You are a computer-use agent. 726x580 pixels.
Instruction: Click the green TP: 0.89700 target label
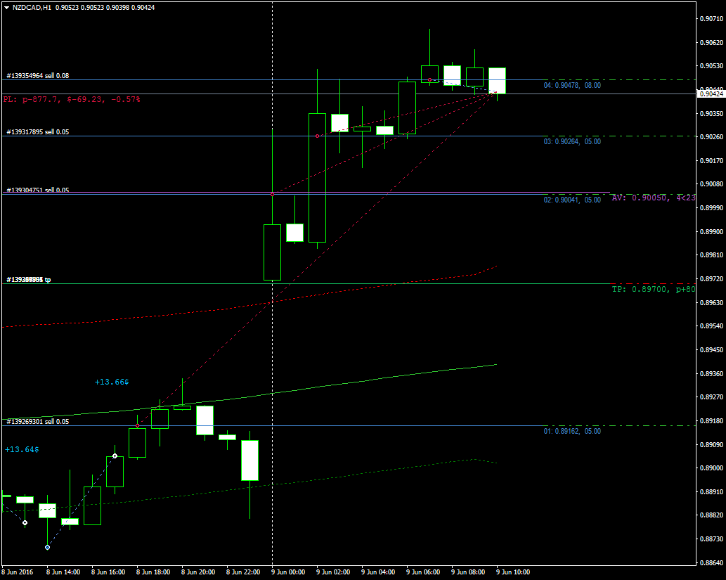click(654, 289)
